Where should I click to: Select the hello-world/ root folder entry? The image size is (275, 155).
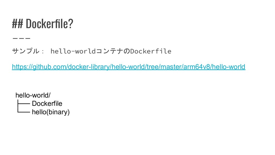click(33, 95)
